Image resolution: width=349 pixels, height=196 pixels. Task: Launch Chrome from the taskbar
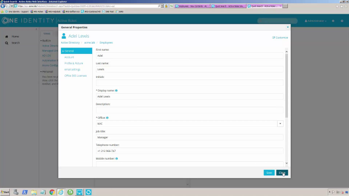52,192
